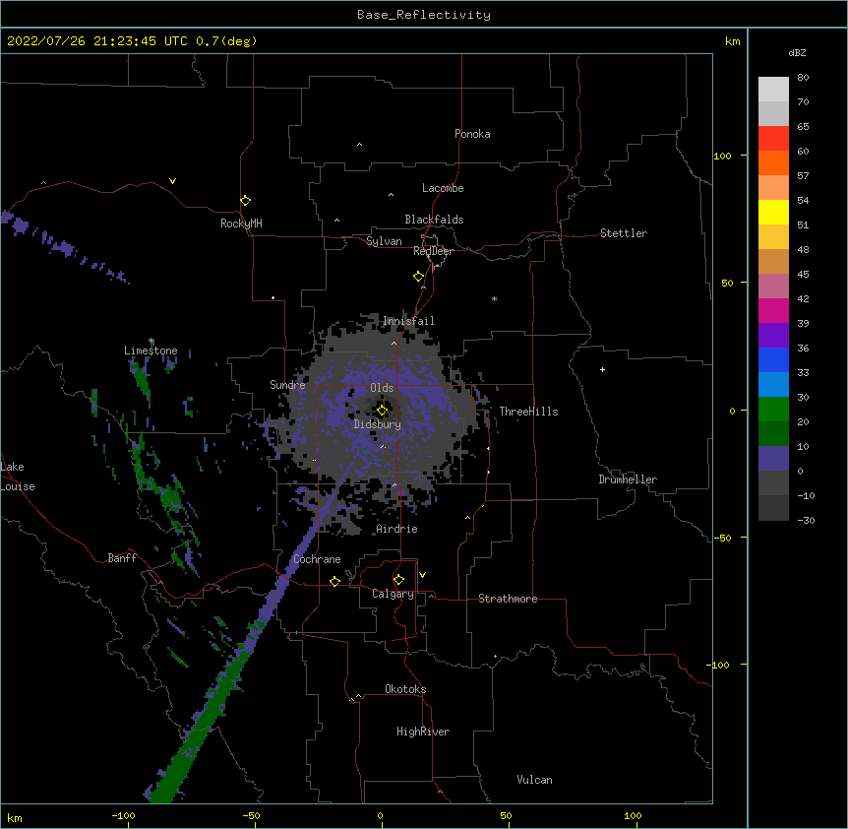The image size is (848, 829).
Task: Pick the bright green 20–30 dBZ swatch
Action: [x=773, y=410]
